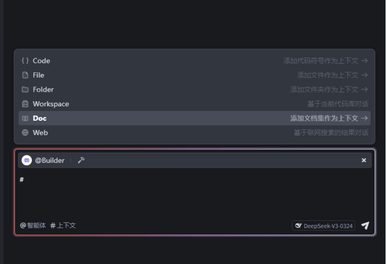386x264 pixels.
Task: Expand Folder submenu via right arrow
Action: click(364, 89)
